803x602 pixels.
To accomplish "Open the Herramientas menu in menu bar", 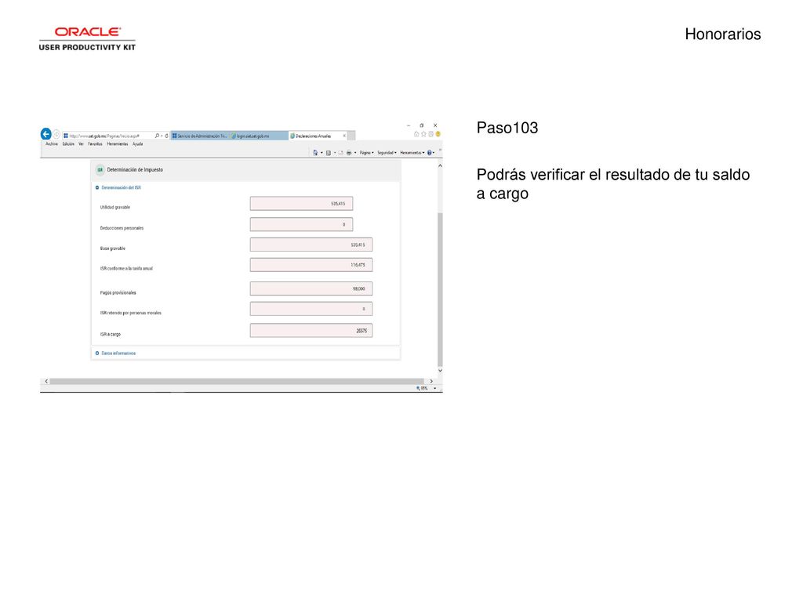I will [118, 144].
